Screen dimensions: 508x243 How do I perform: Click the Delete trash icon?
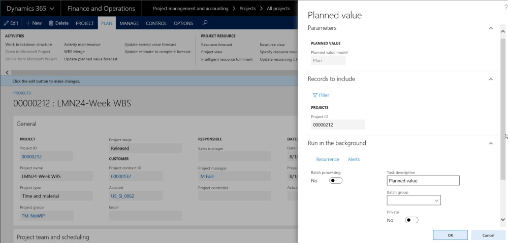(51, 23)
